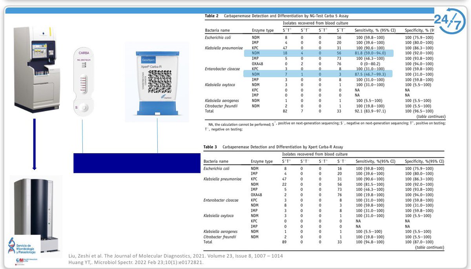The width and height of the screenshot is (471, 269).
Task: Click Enterobacter cloacae in Table 2
Action: (x=222, y=69)
